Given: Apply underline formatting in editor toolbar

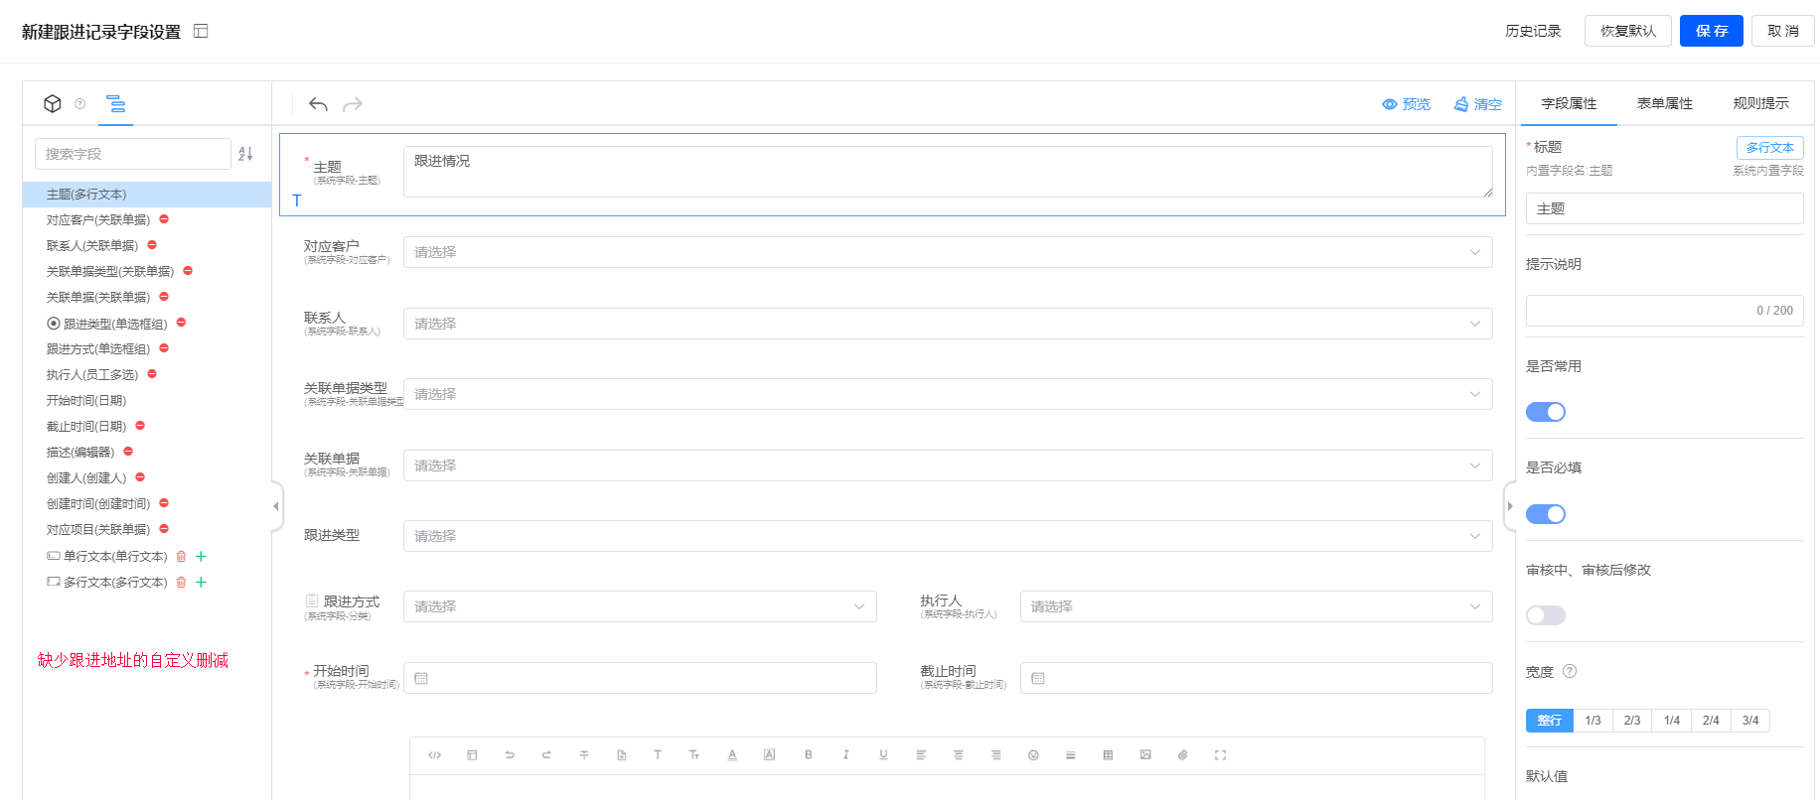Looking at the screenshot, I should pyautogui.click(x=883, y=755).
